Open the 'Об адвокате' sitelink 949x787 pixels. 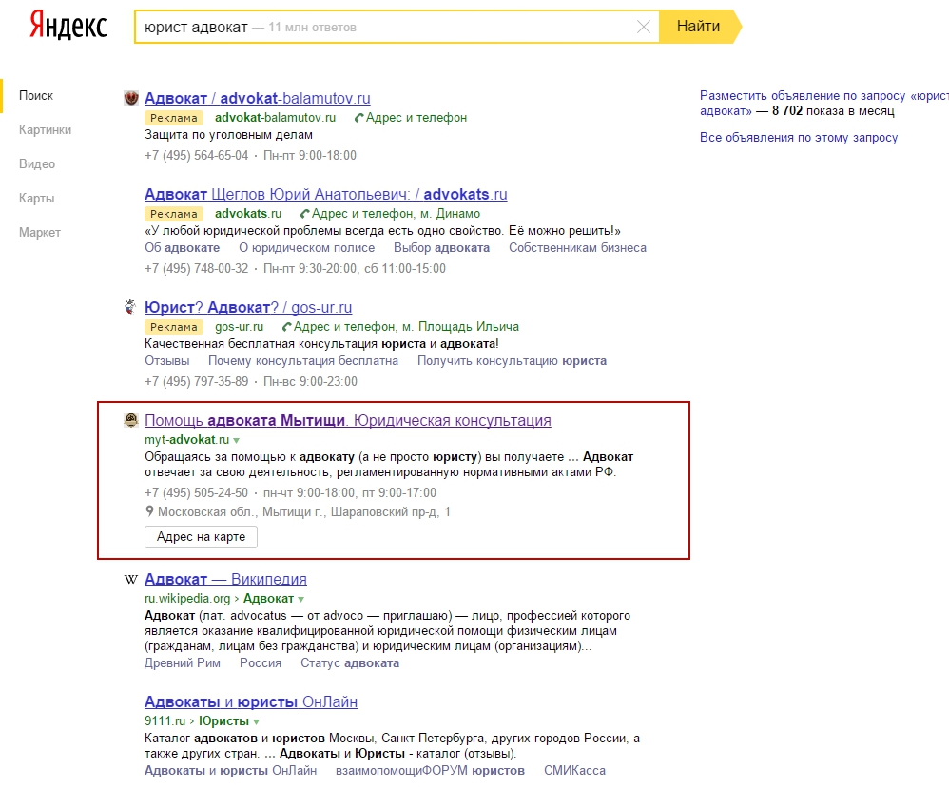click(x=183, y=247)
